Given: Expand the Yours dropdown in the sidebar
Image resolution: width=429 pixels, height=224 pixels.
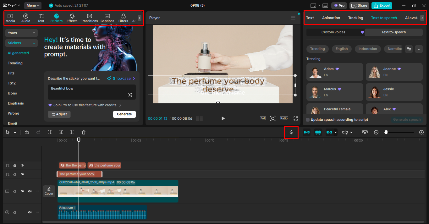Looking at the screenshot, I should click(21, 33).
